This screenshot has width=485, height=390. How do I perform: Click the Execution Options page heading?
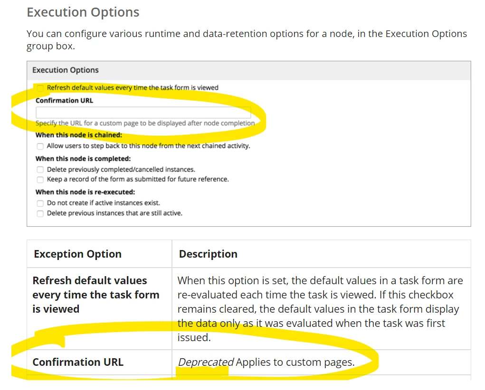pos(83,12)
